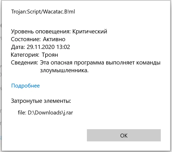This screenshot has width=172, height=152.
Task: Select the date 29.11.2020
Action: (x=41, y=47)
